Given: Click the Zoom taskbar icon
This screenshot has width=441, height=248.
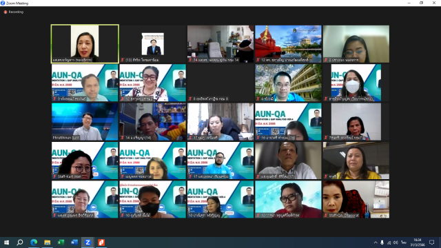Looking at the screenshot, I should 88,242.
